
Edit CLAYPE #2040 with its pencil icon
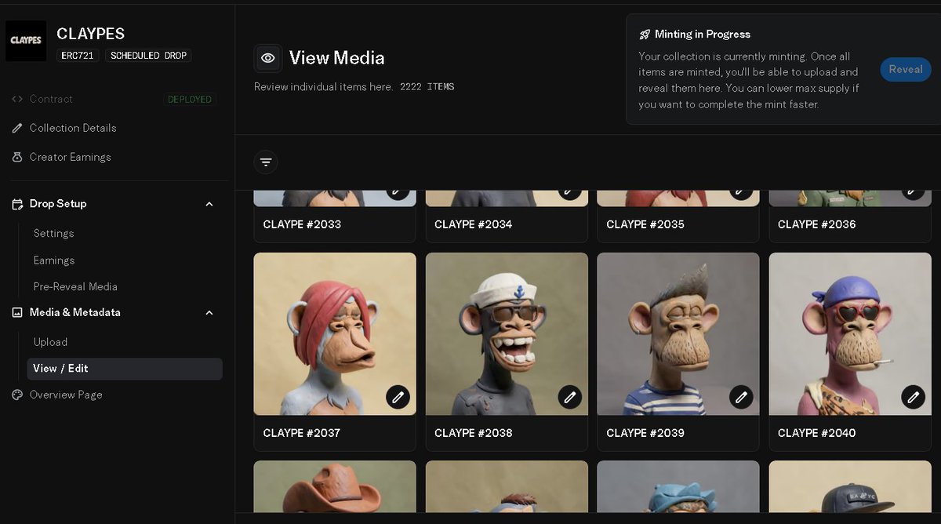[x=913, y=397]
